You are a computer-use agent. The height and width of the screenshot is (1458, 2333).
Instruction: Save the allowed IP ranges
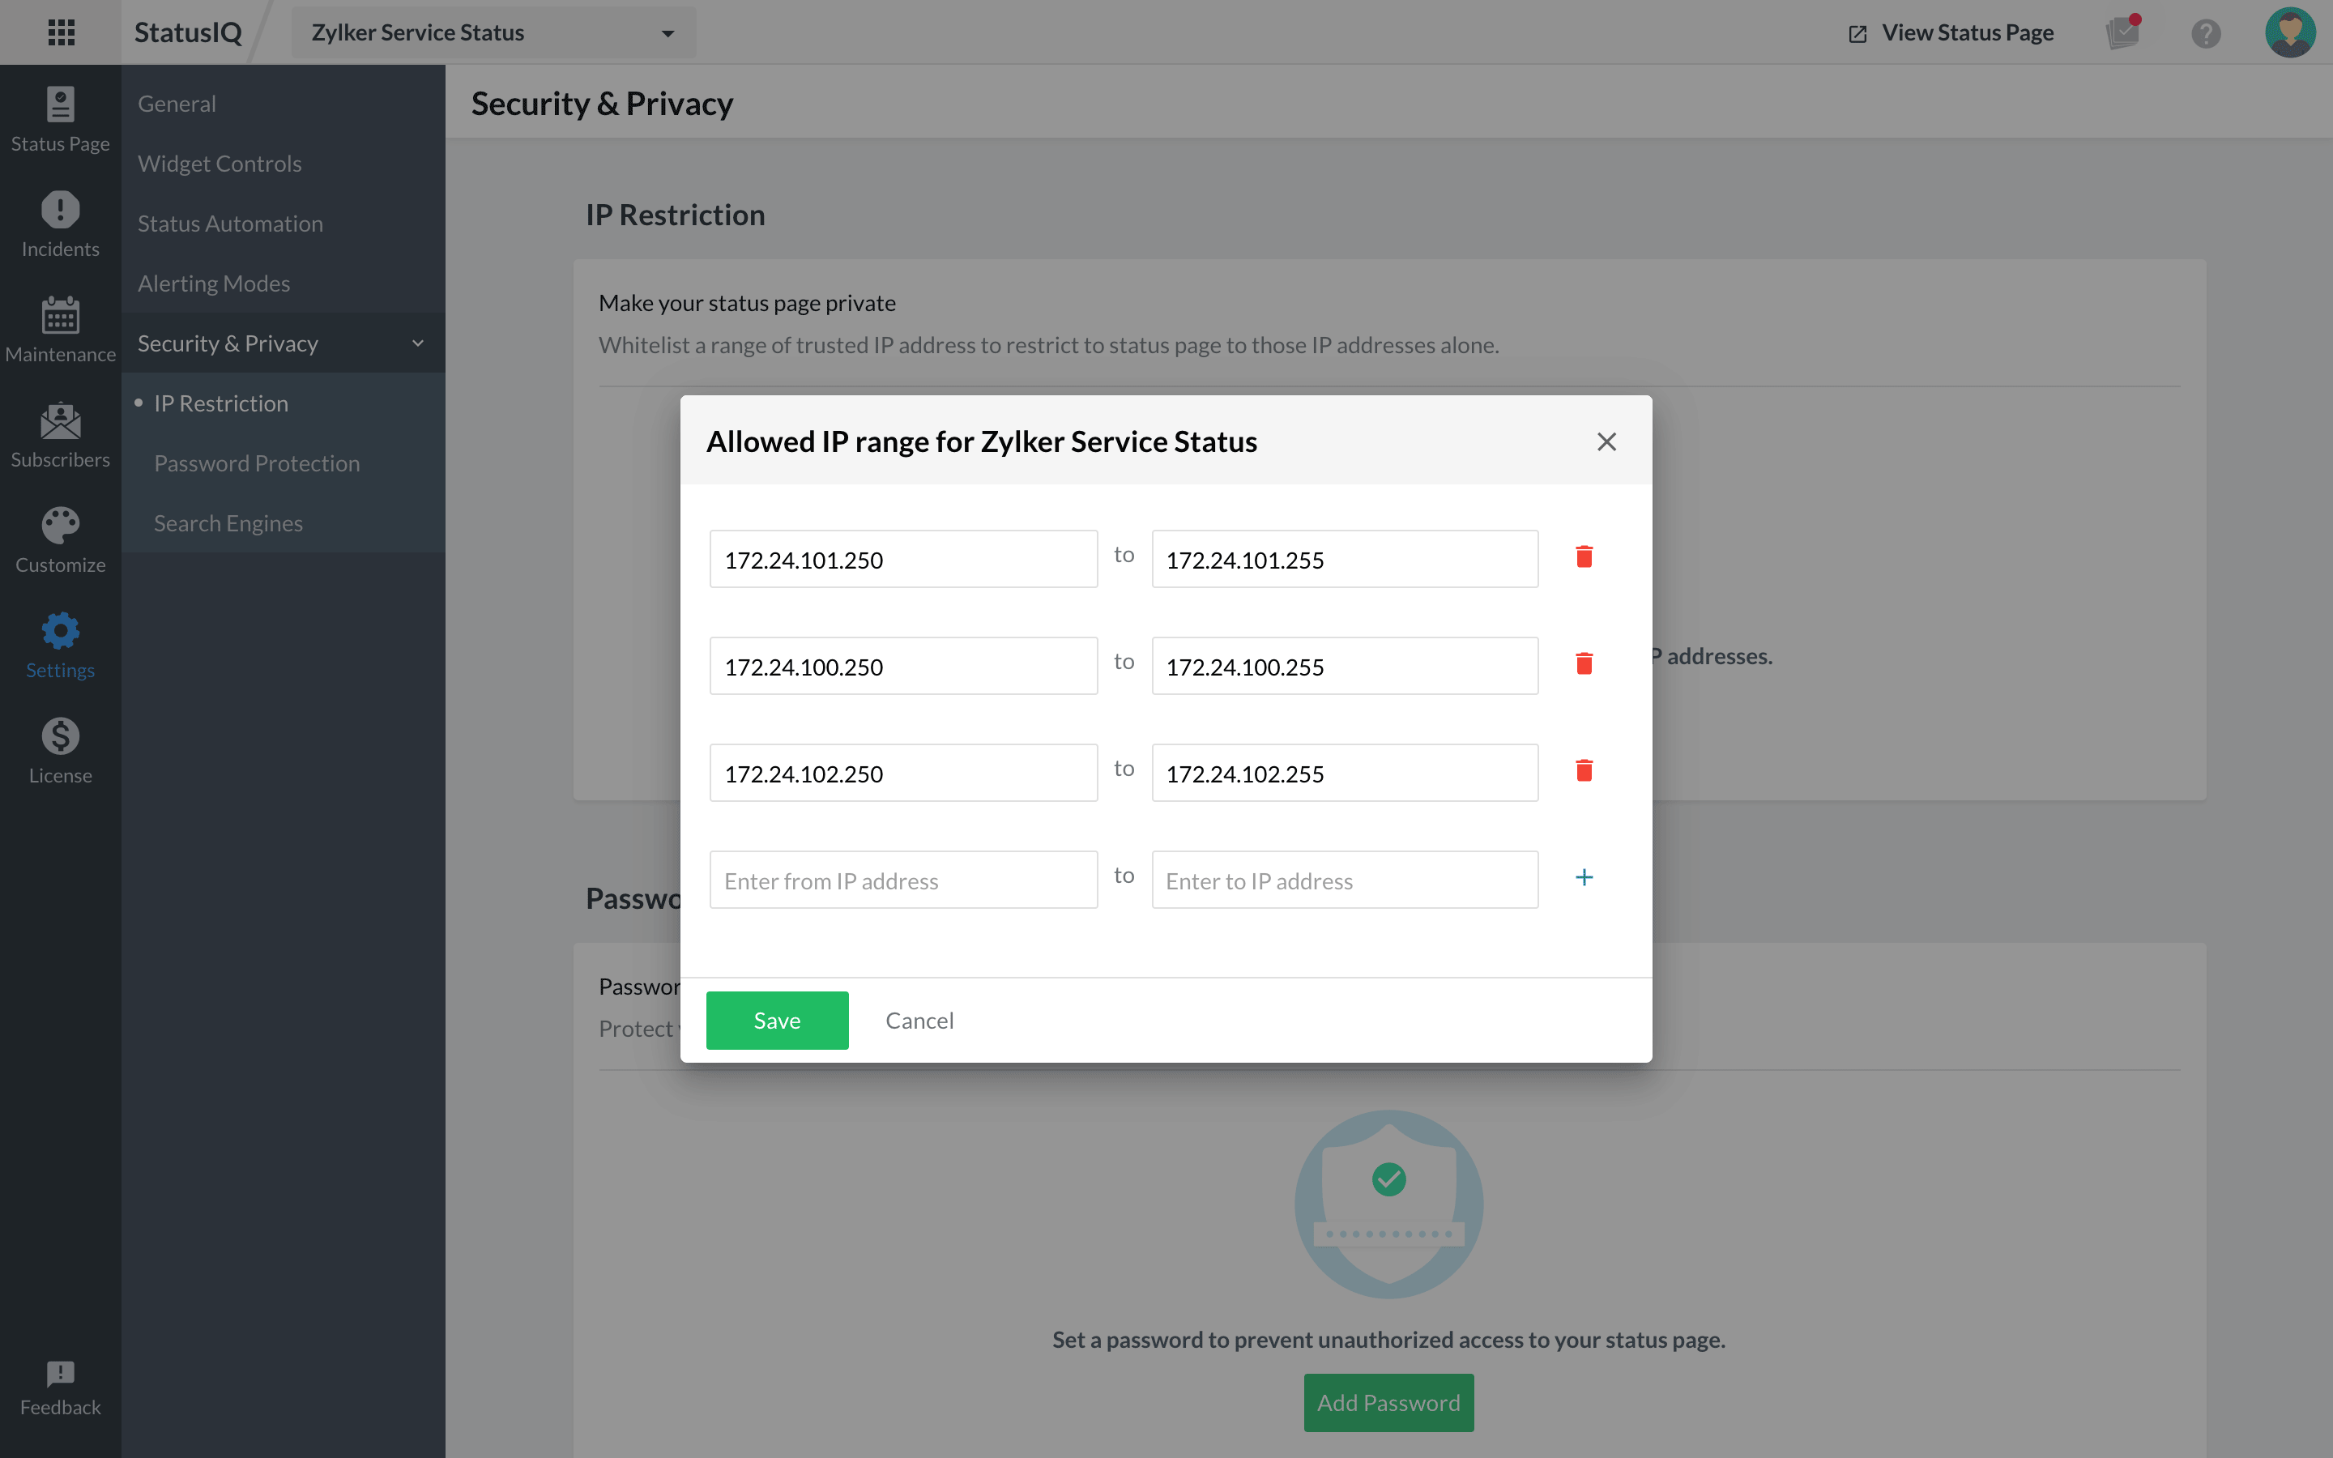click(777, 1019)
